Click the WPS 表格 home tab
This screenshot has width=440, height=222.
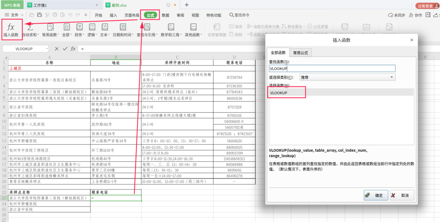point(12,5)
